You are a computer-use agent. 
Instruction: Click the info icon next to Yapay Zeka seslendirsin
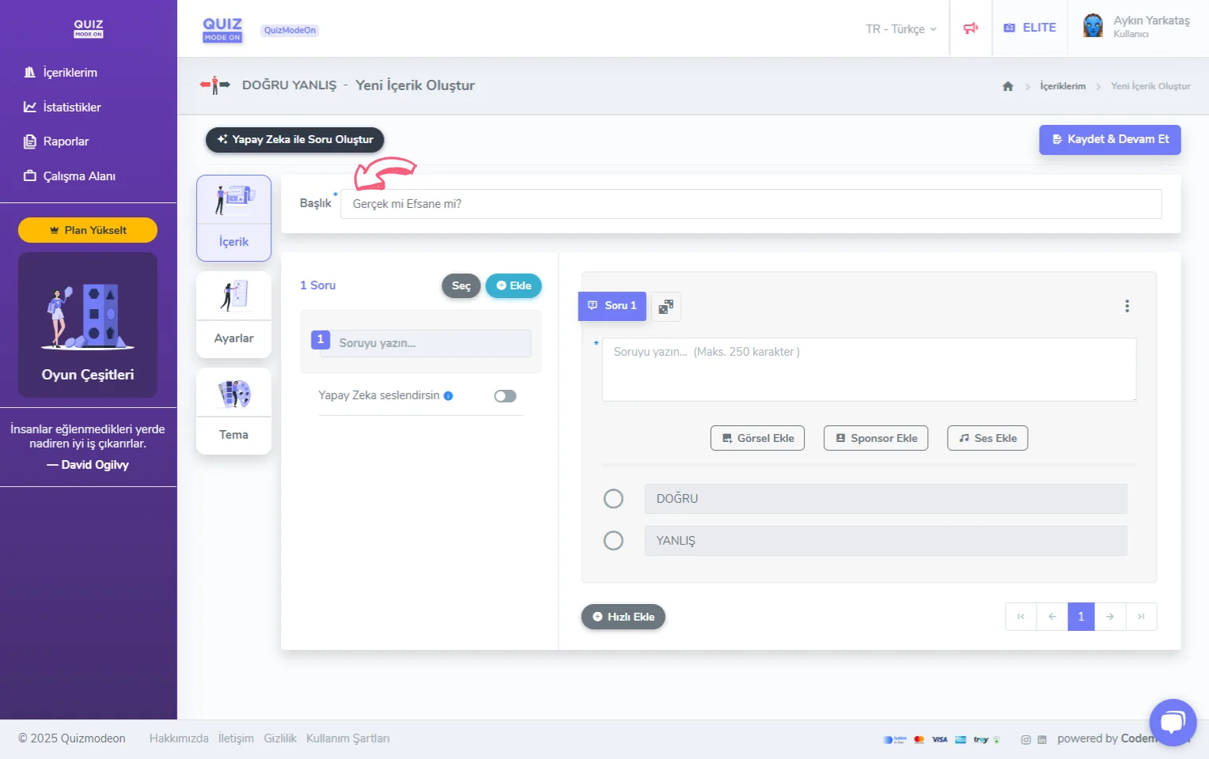click(x=449, y=396)
